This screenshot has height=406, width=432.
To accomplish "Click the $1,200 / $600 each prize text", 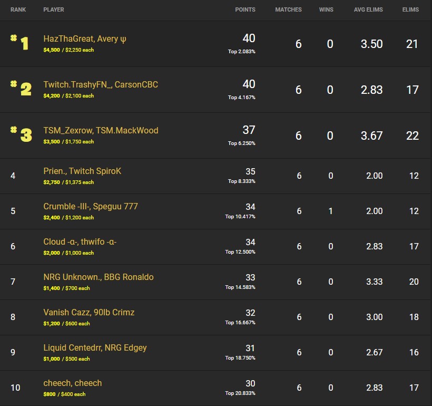I will pos(67,323).
